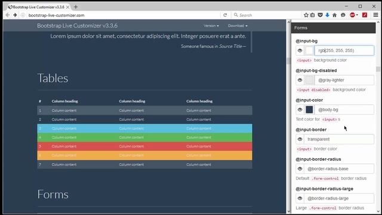Viewport: 382px width, 215px height.
Task: Click the '#' table column header
Action: pos(40,101)
